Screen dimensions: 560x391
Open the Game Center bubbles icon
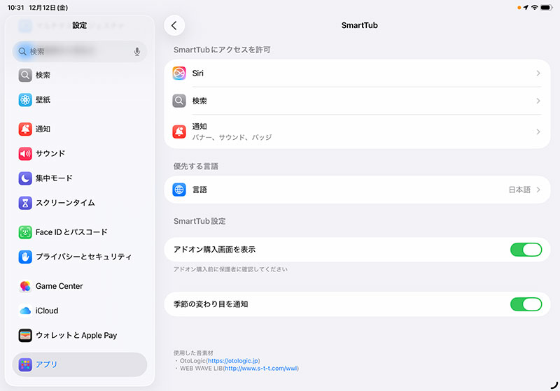click(x=25, y=286)
